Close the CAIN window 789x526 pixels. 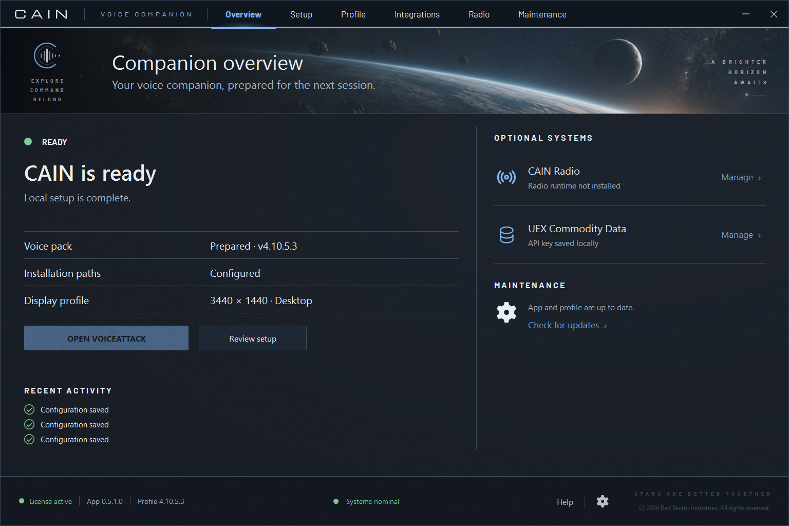coord(774,14)
